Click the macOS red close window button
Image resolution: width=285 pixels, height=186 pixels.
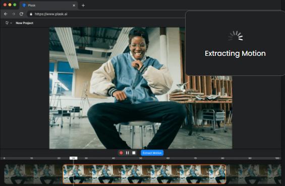[x=5, y=5]
